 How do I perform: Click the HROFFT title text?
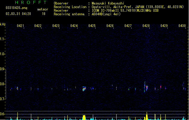pos(31,2)
